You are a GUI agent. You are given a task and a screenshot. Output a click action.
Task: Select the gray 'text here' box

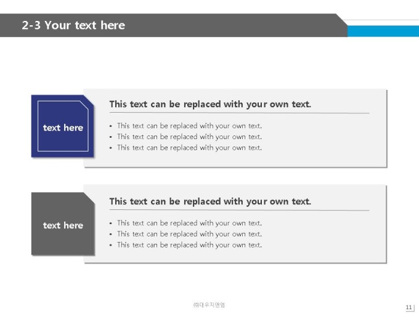click(x=63, y=223)
